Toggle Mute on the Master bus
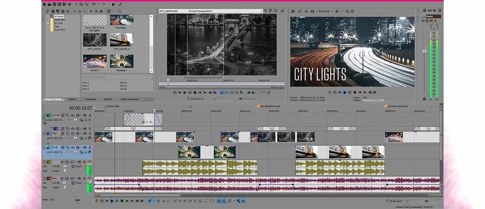This screenshot has height=209, width=485. coord(431,21)
